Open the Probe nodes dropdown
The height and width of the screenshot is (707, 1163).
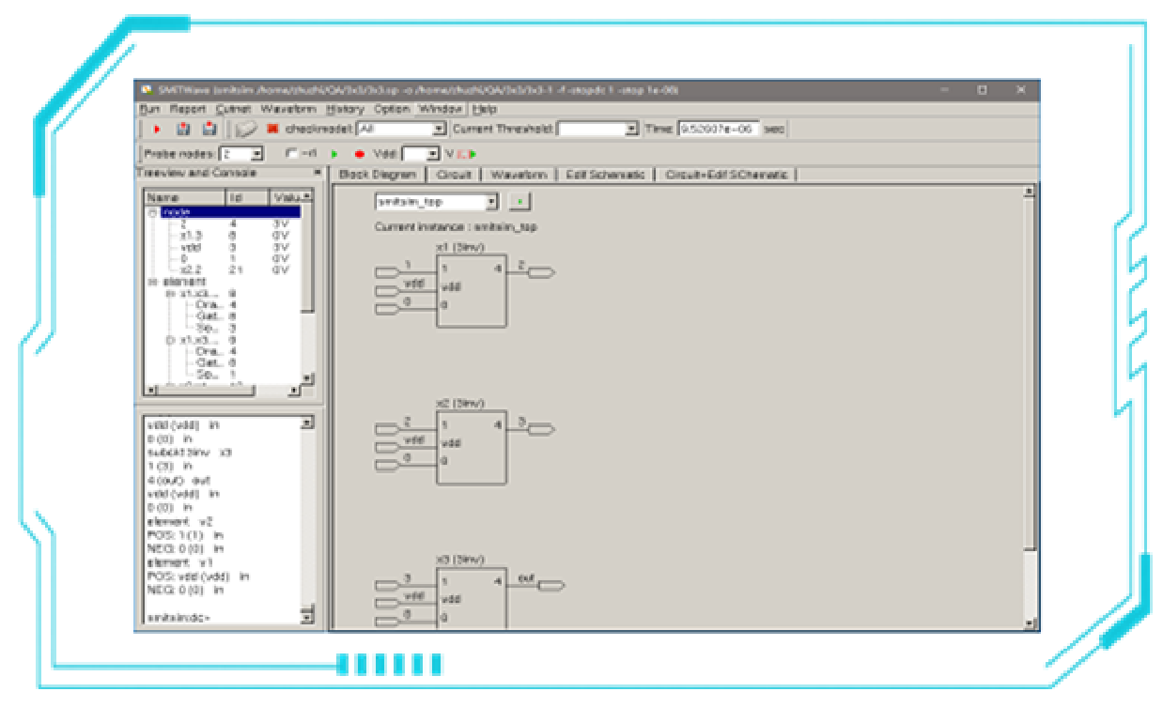tap(256, 153)
